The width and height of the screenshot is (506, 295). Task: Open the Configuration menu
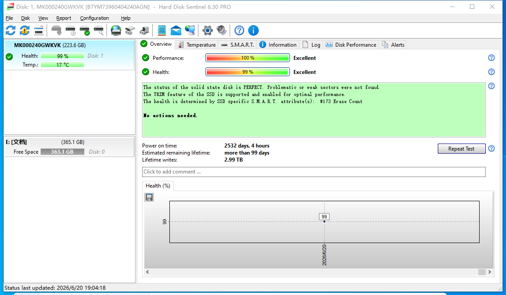95,18
